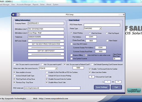Open the About menu
Viewport: 142px width, 102px height.
click(x=49, y=4)
